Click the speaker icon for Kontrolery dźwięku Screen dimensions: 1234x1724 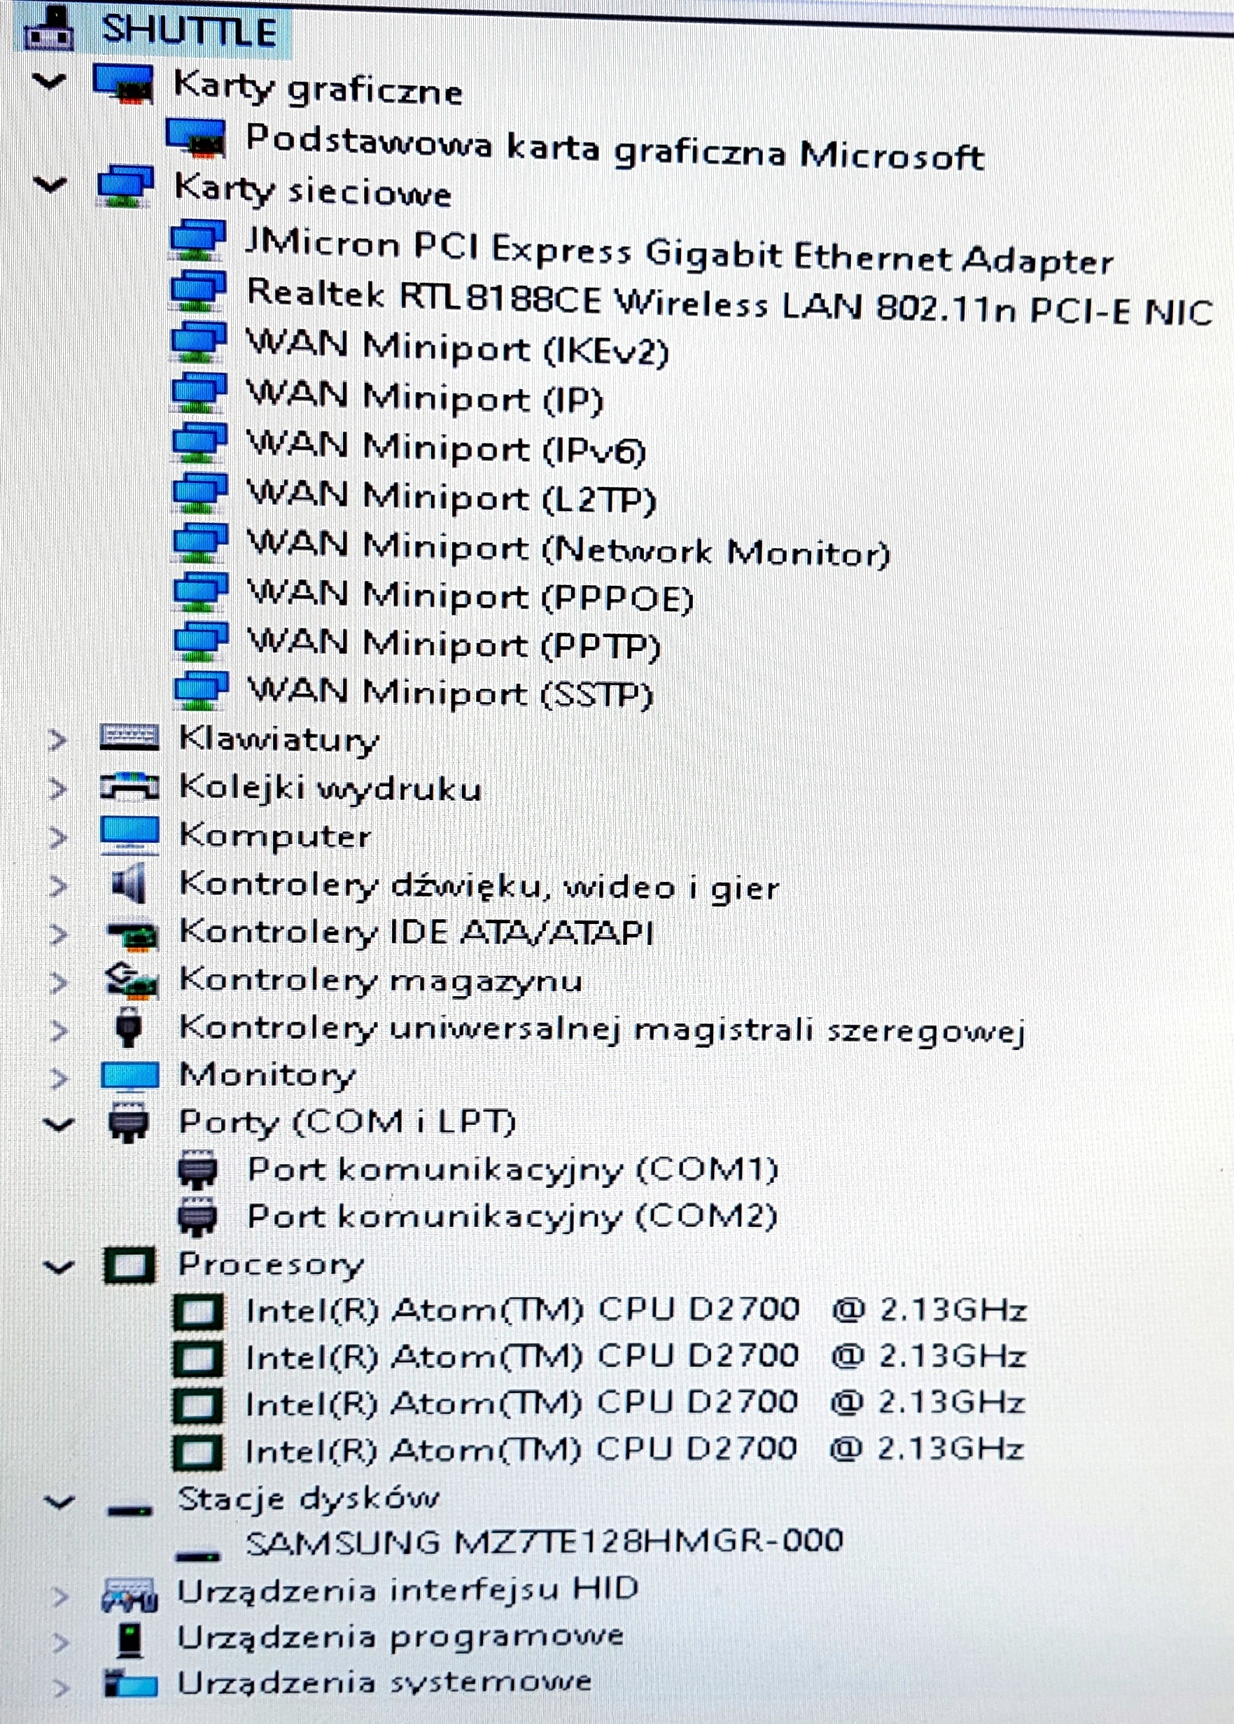coord(128,885)
